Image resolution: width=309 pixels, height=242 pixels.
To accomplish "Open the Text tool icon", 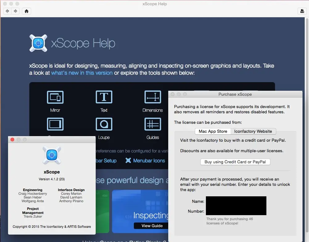I will (x=104, y=97).
